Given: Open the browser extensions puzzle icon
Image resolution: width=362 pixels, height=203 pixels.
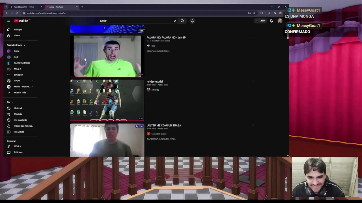Looking at the screenshot, I should pos(262,13).
